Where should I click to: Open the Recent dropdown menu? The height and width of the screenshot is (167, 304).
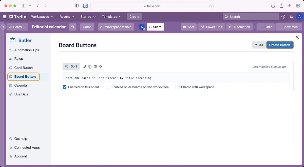(x=67, y=17)
